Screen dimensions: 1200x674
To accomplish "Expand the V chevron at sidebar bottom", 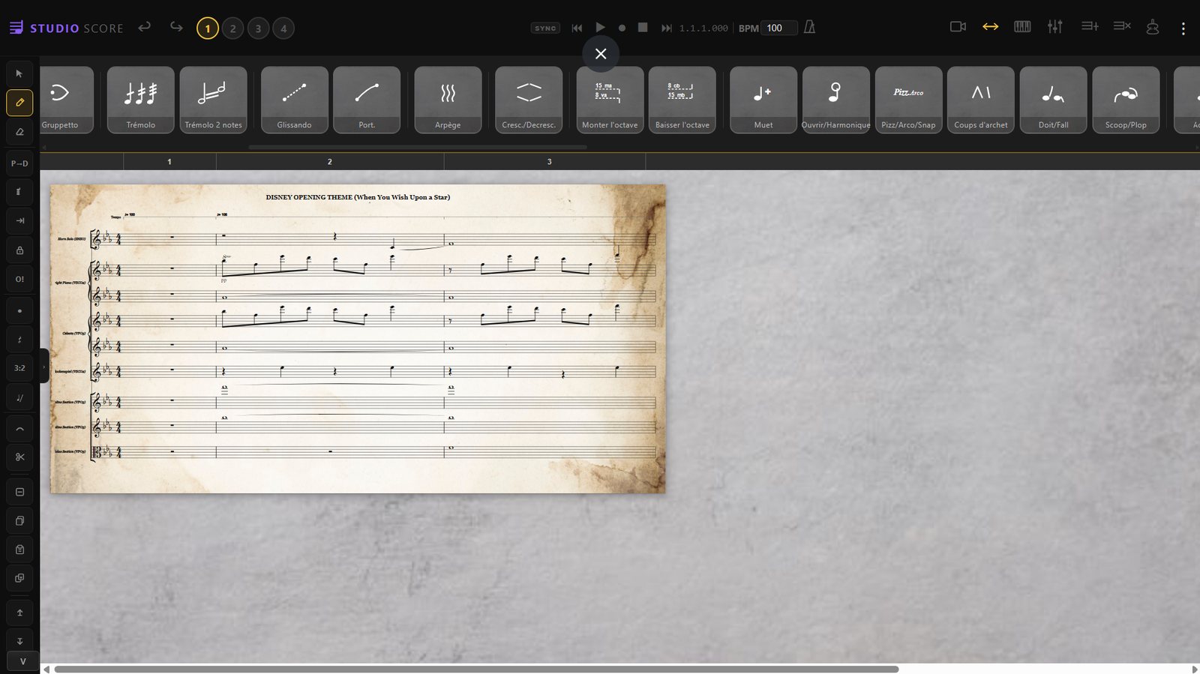I will tap(22, 662).
